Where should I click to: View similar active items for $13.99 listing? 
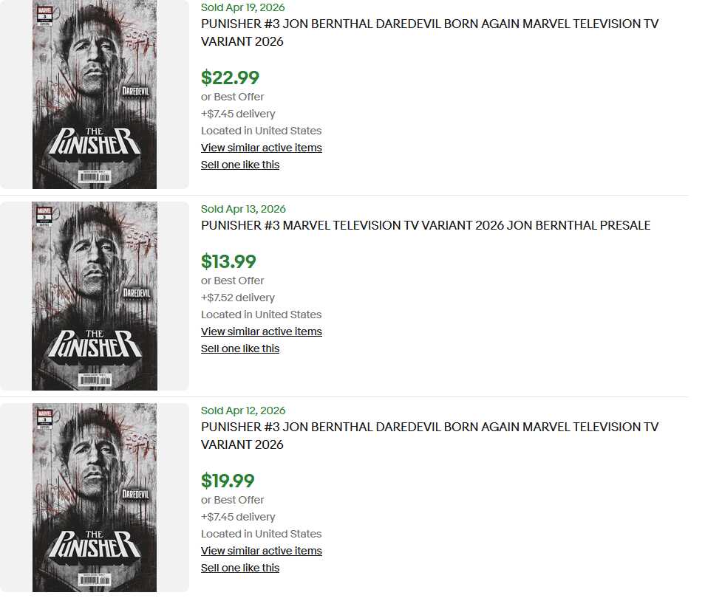tap(261, 332)
